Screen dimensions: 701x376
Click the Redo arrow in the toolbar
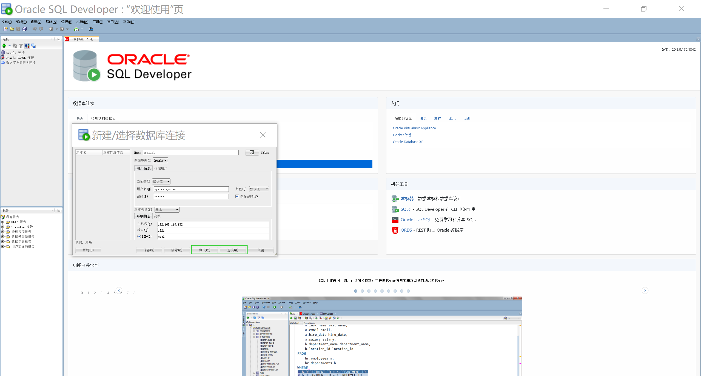coord(41,29)
